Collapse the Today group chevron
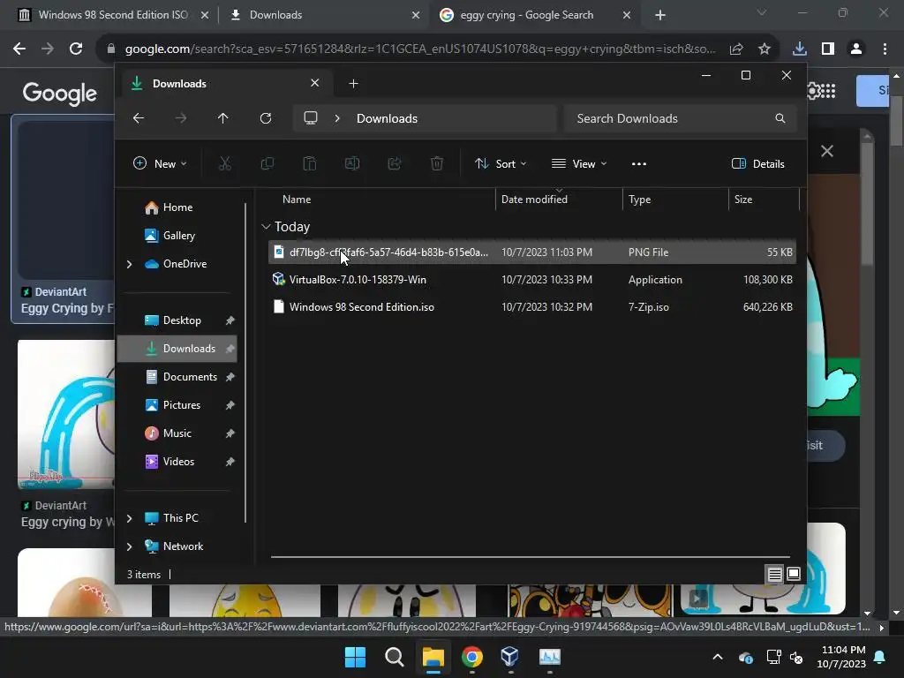 click(266, 227)
